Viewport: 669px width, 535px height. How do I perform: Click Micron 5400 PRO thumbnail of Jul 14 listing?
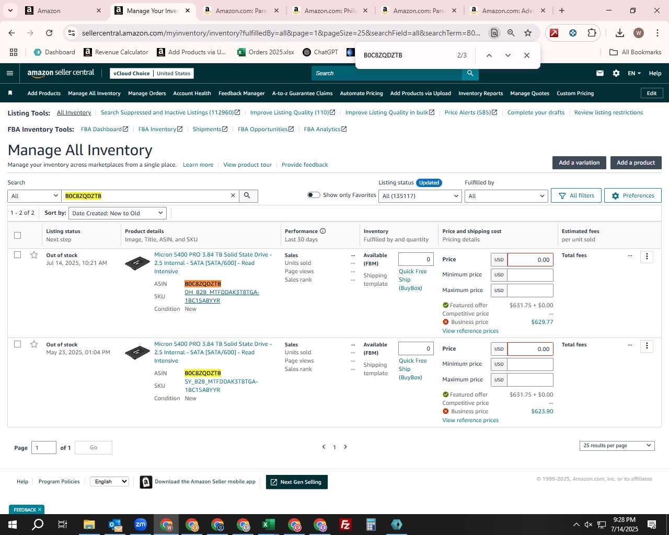(x=137, y=263)
